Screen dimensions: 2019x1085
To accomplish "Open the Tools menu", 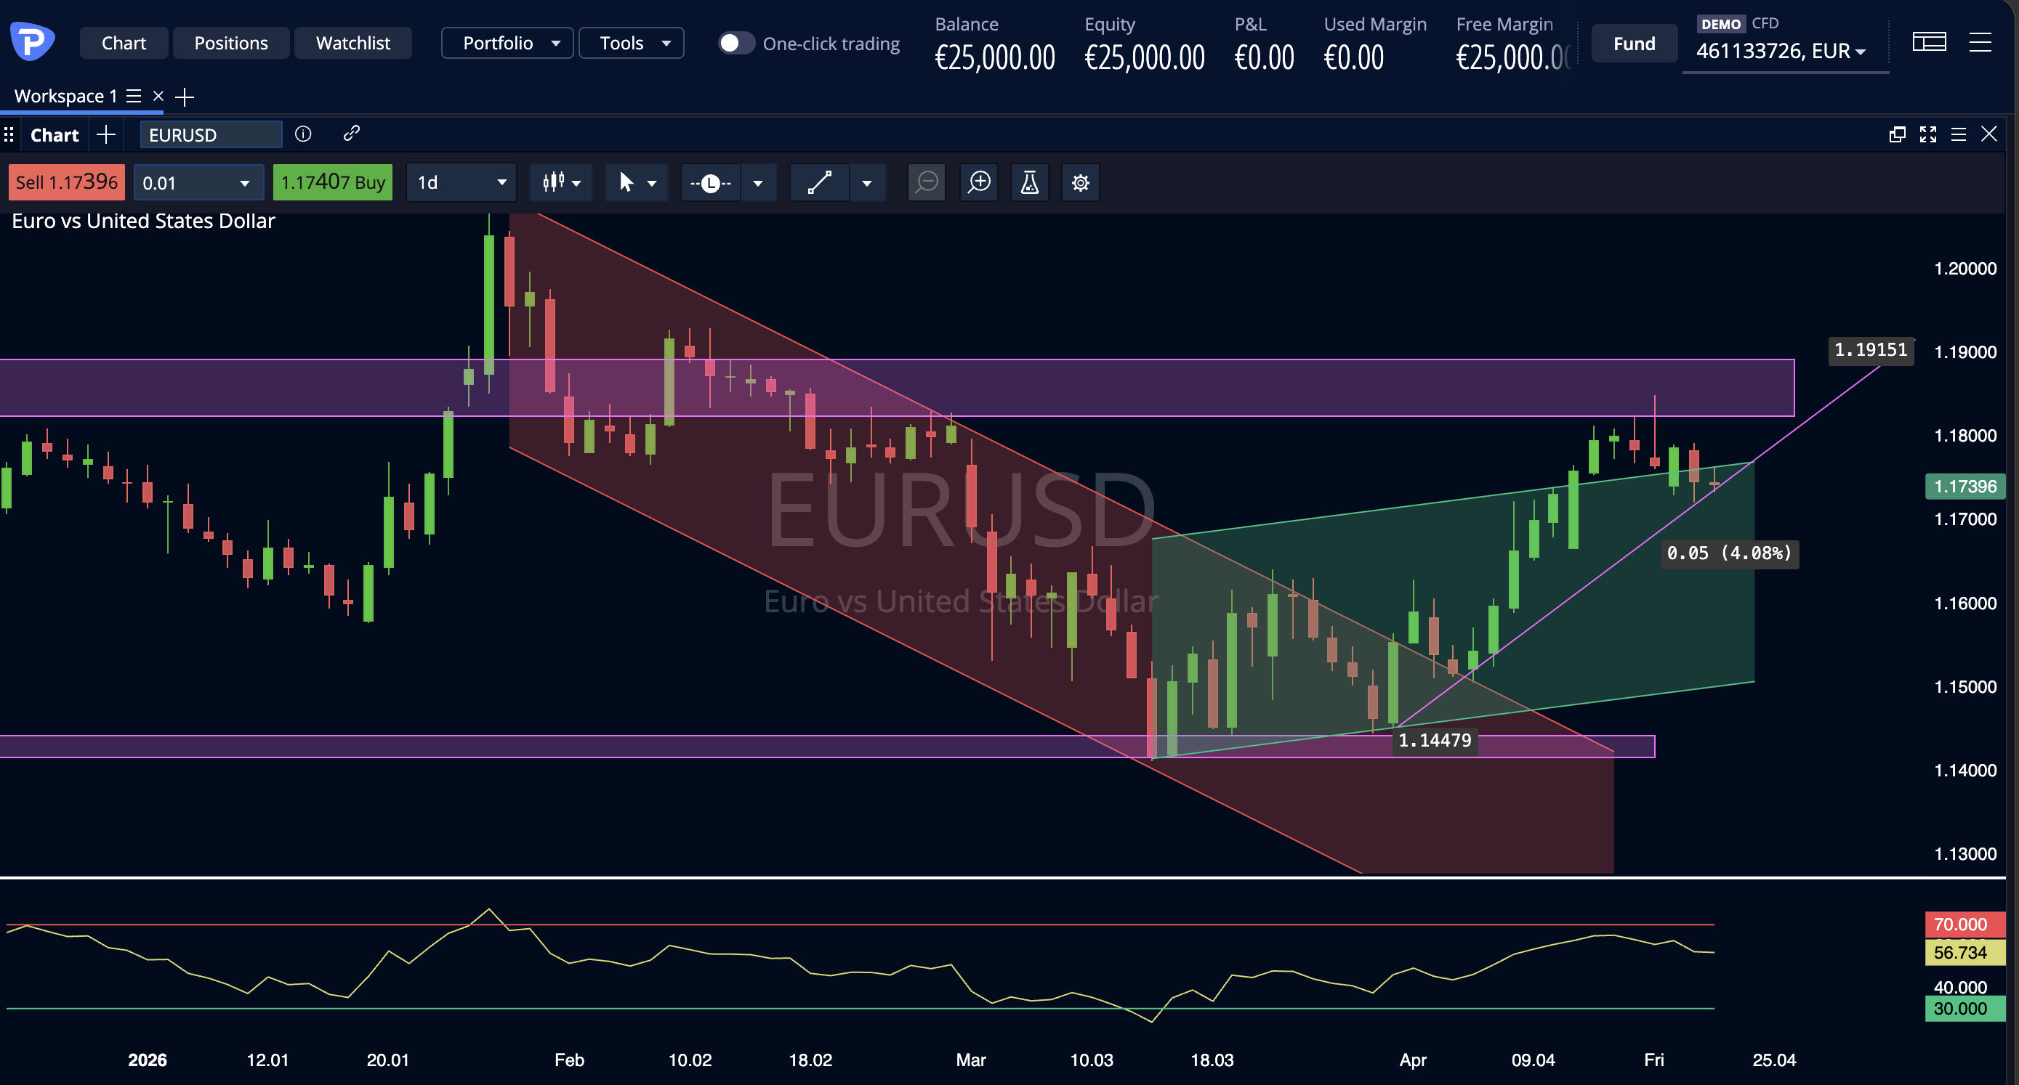I will click(631, 43).
